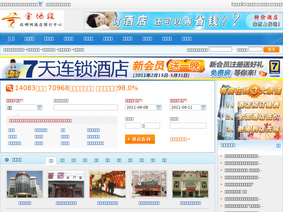Click the wide empty hotel keyword input field
This screenshot has width=283, height=212.
click(x=86, y=107)
